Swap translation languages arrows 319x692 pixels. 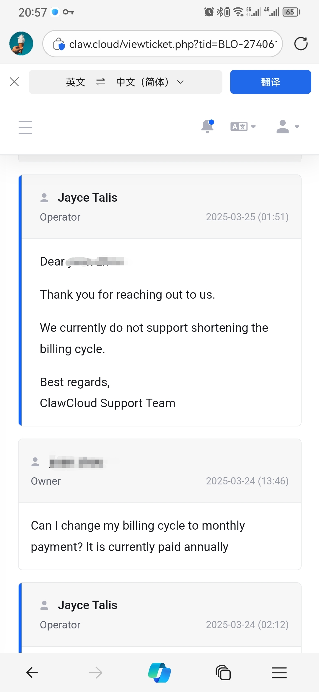(x=100, y=82)
